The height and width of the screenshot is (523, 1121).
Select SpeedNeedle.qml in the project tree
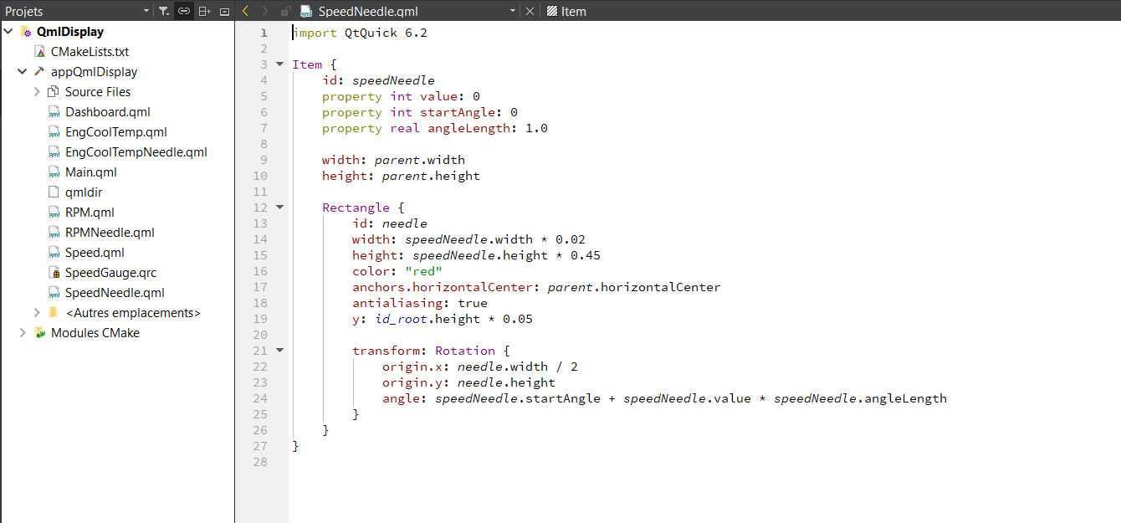pos(115,293)
